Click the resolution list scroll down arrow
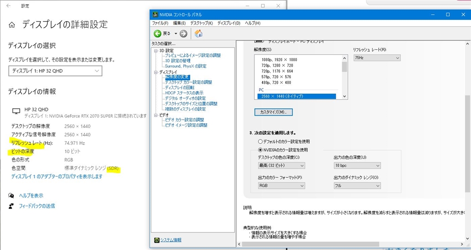The width and height of the screenshot is (471, 250). 345,97
